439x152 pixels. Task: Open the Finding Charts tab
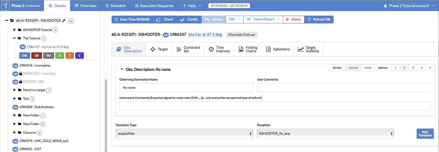coord(248,49)
